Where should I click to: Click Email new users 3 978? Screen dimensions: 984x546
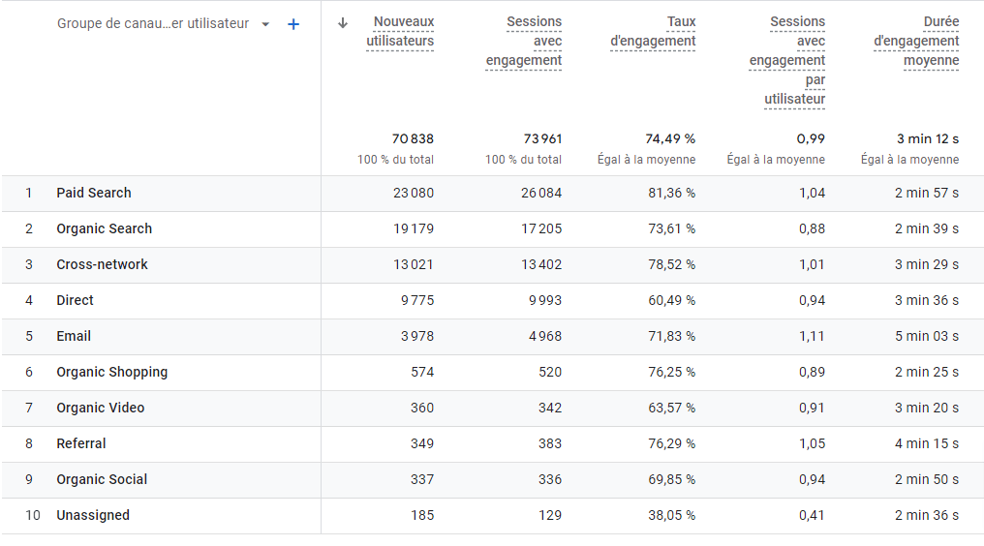coord(417,336)
